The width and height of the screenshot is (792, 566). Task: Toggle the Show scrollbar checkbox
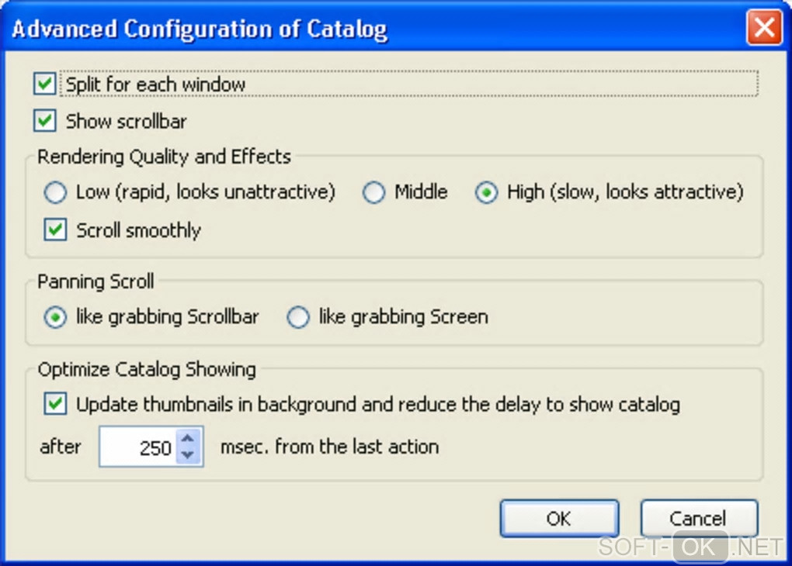coord(45,122)
